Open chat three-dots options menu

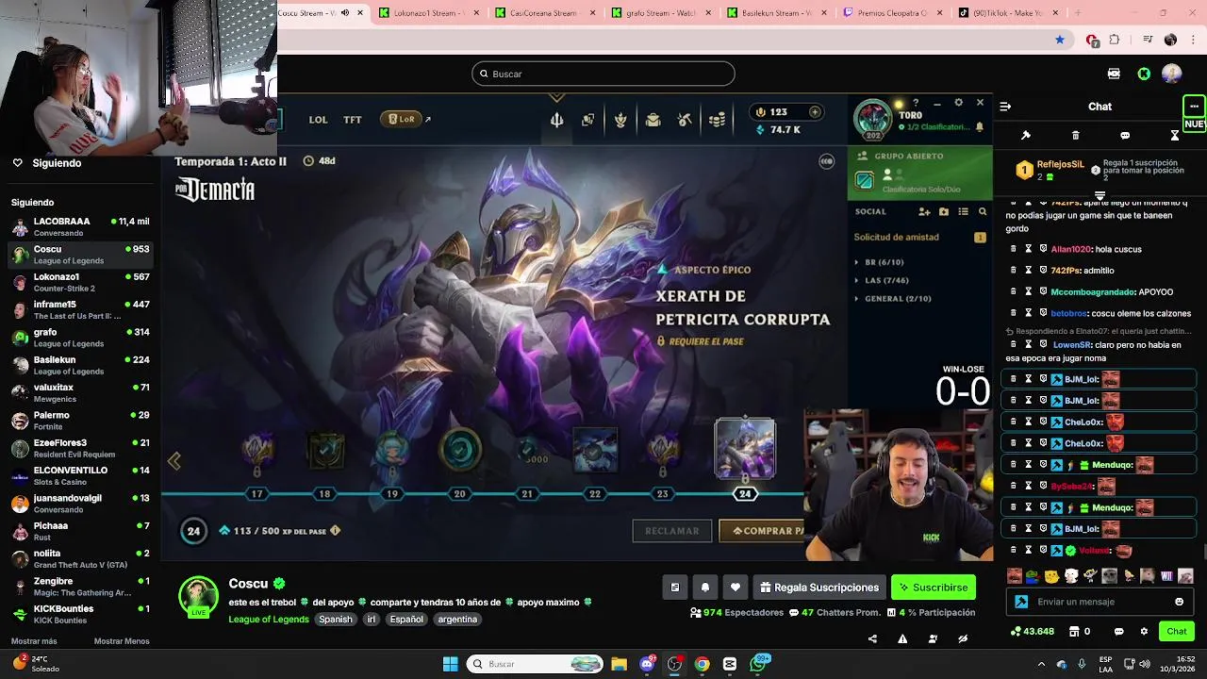tap(1194, 106)
